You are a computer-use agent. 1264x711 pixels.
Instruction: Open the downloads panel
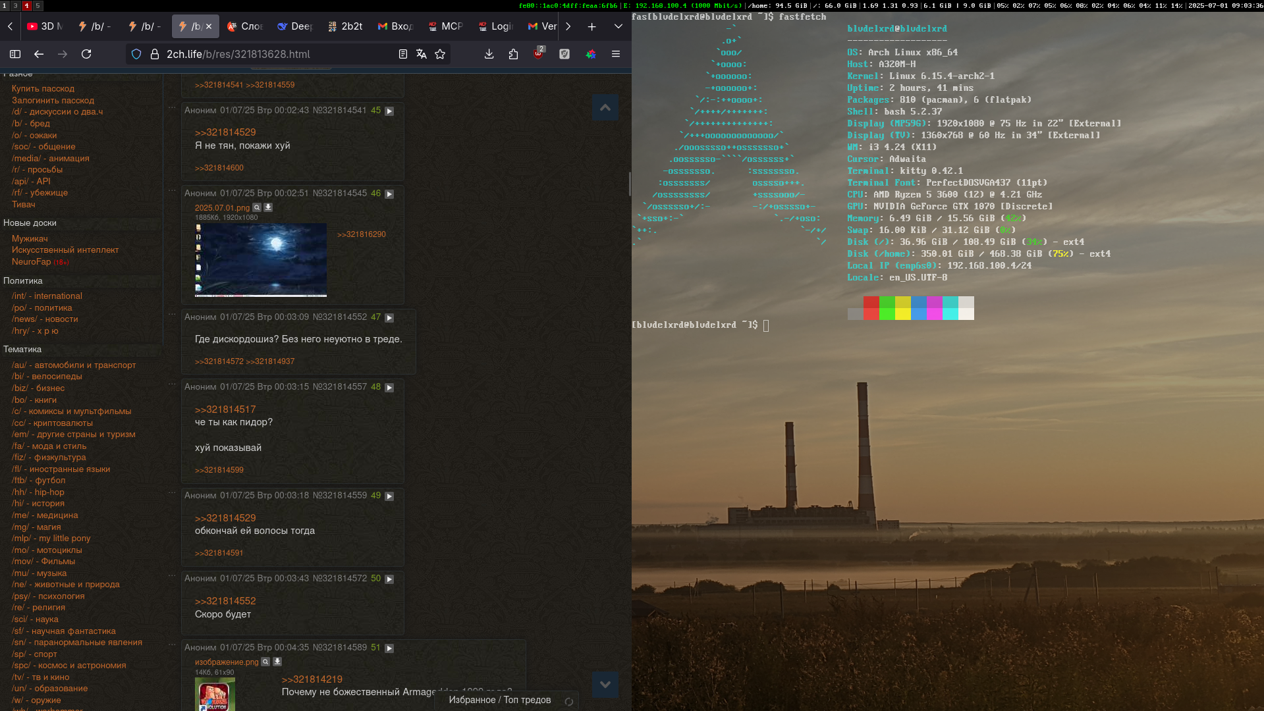(x=489, y=55)
